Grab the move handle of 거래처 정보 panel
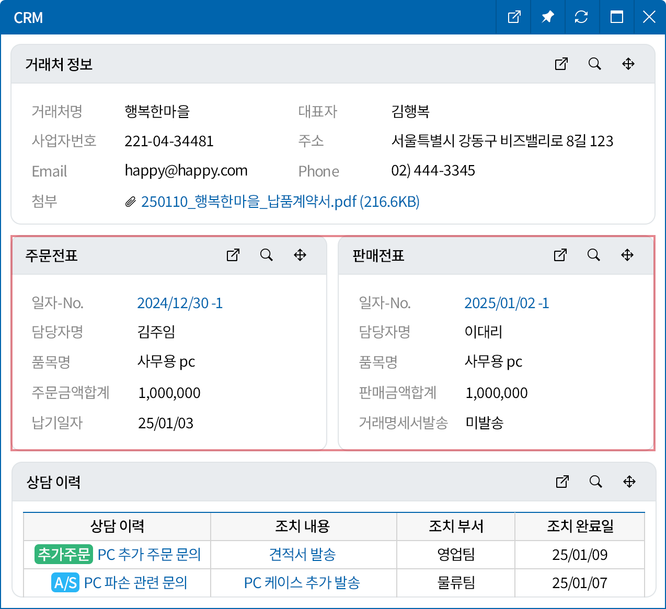 pyautogui.click(x=628, y=64)
